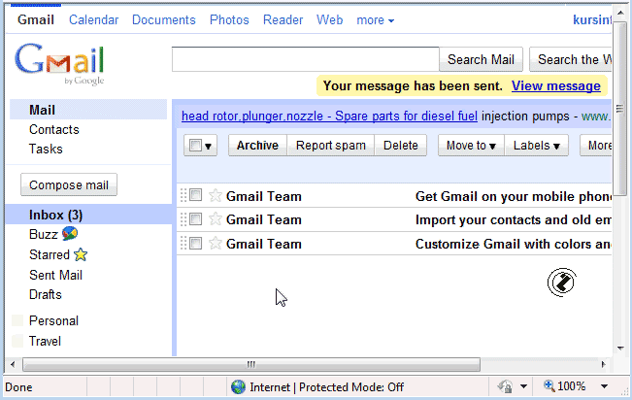
Task: Click the Gmail logo
Action: [59, 64]
